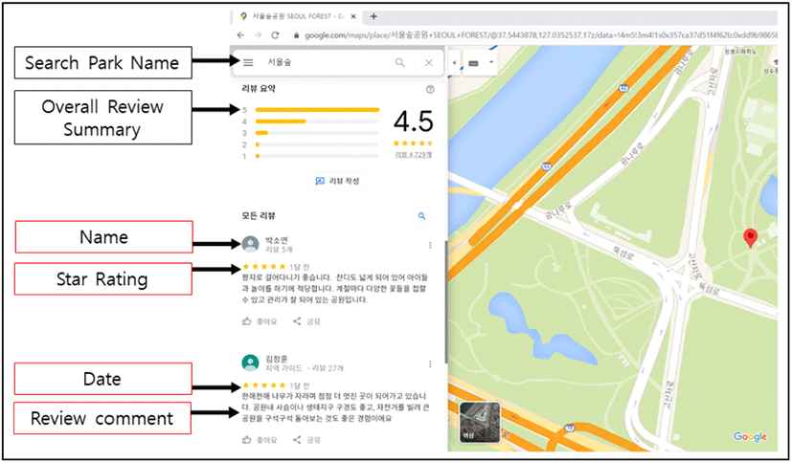Screen dimensions: 792x463
Task: Select the 4-star rating bar
Action: tap(317, 121)
